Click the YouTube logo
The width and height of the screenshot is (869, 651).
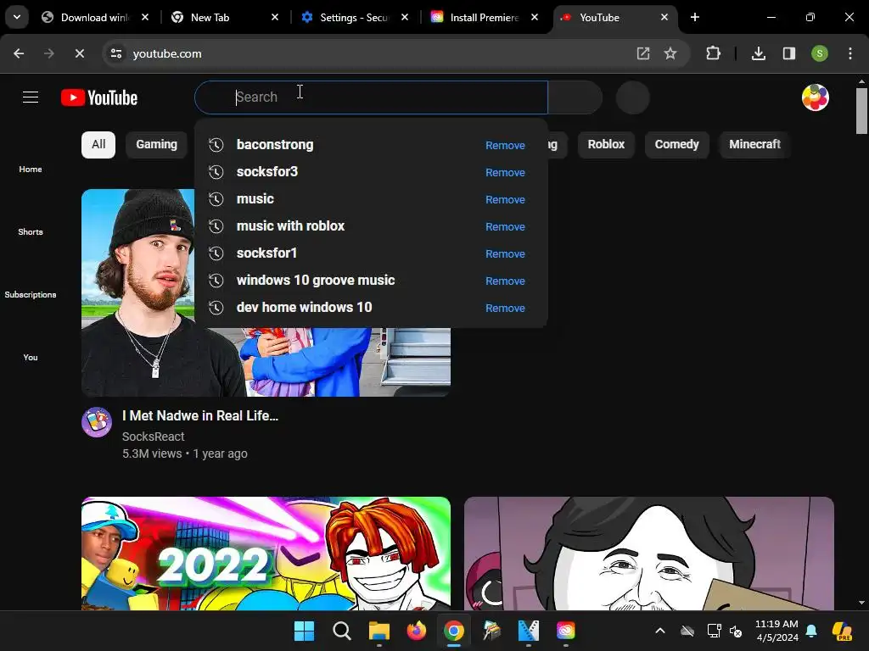(99, 97)
